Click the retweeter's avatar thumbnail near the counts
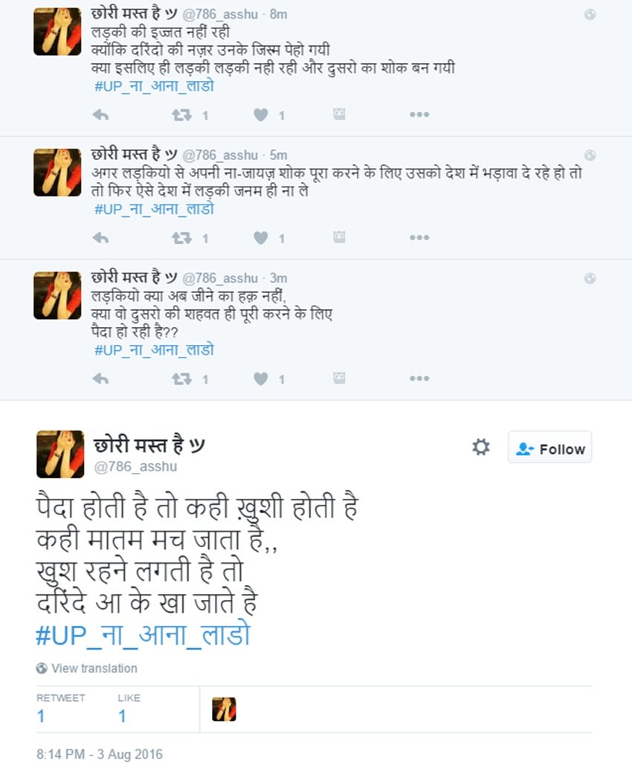 click(223, 709)
